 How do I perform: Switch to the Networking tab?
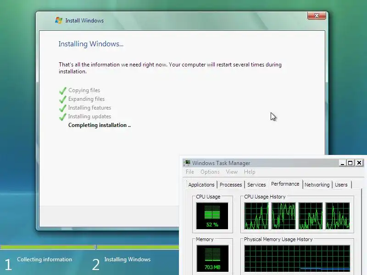[317, 185]
